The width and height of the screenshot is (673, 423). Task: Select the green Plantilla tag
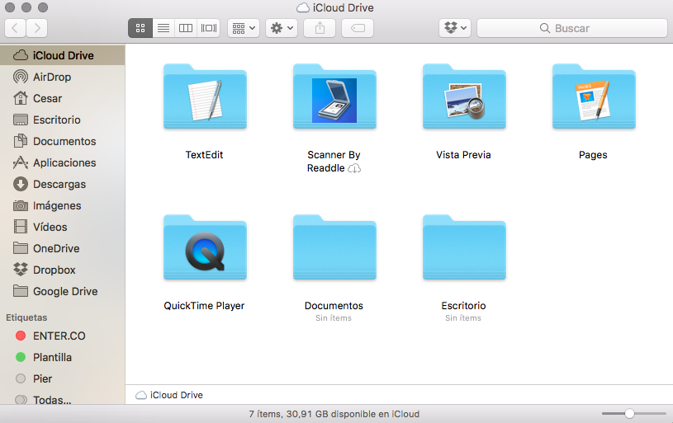63,357
